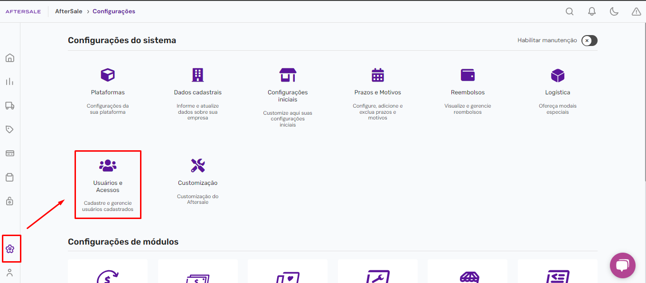Screen dimensions: 646x283
Task: Open the user profile sidebar icon
Action: (x=9, y=273)
